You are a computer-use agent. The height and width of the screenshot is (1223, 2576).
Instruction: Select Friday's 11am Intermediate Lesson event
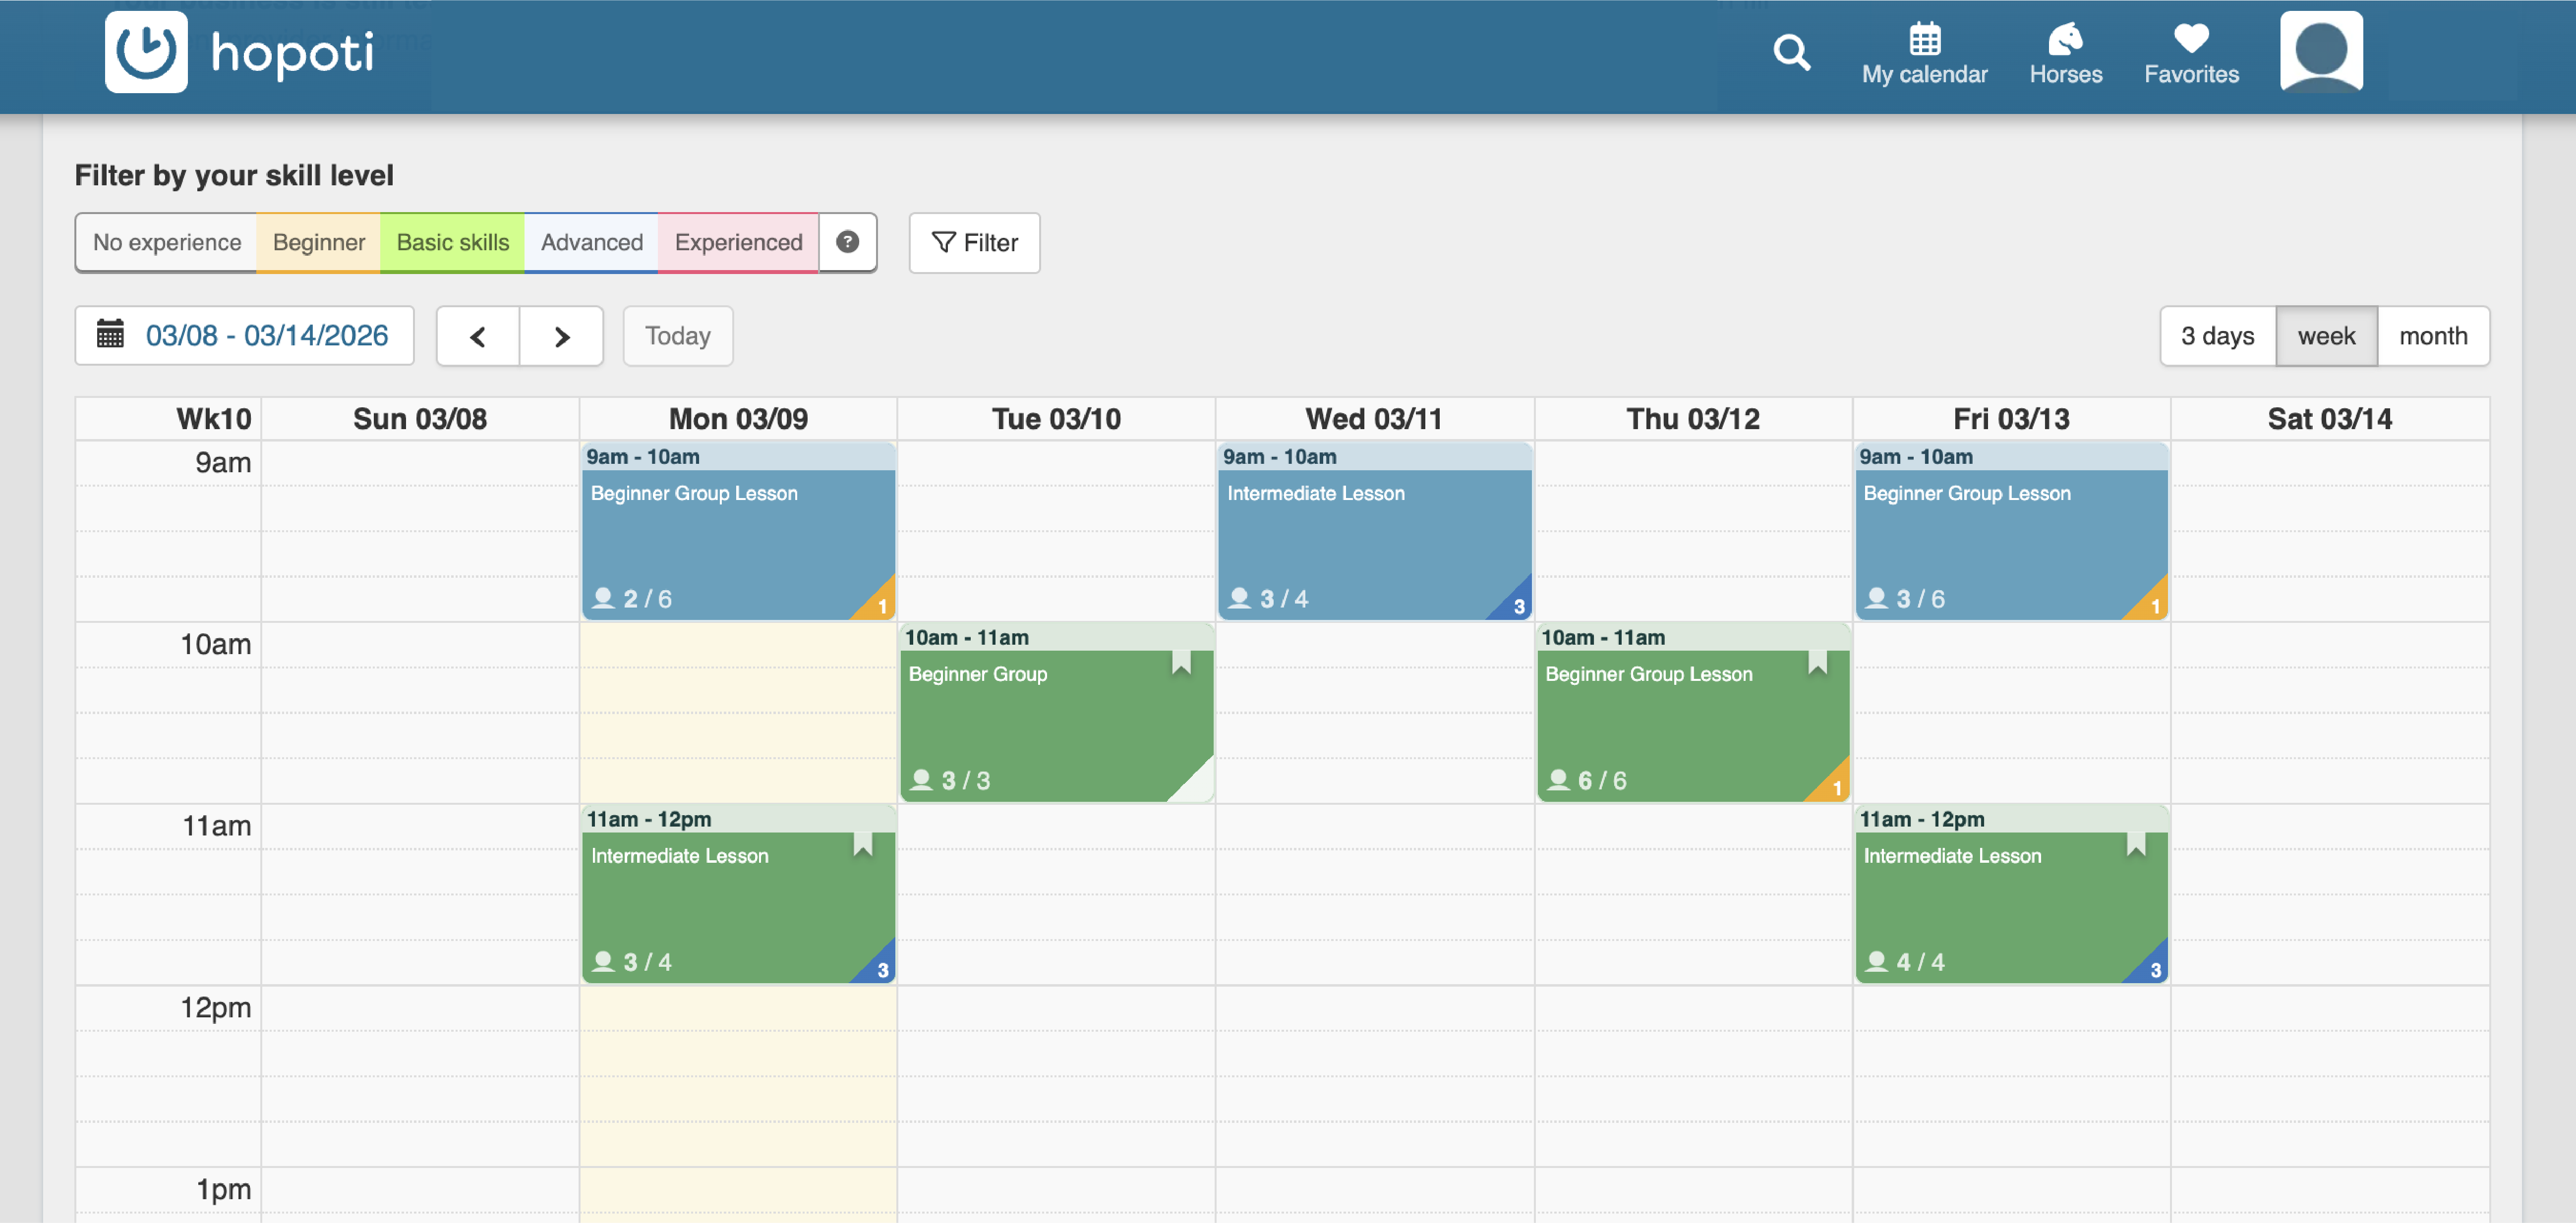[2011, 894]
